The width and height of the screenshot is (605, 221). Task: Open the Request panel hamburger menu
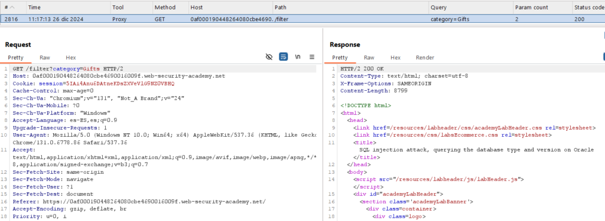point(312,57)
